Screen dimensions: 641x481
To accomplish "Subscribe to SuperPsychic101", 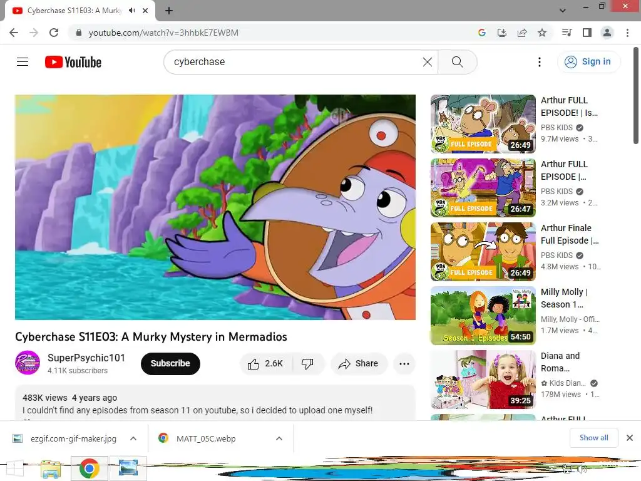I will pos(170,364).
